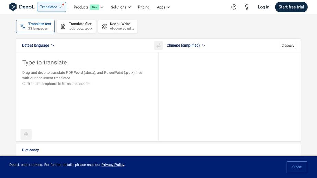Screen dimensions: 317x178
Task: Open the Glossary button
Action: tap(288, 46)
